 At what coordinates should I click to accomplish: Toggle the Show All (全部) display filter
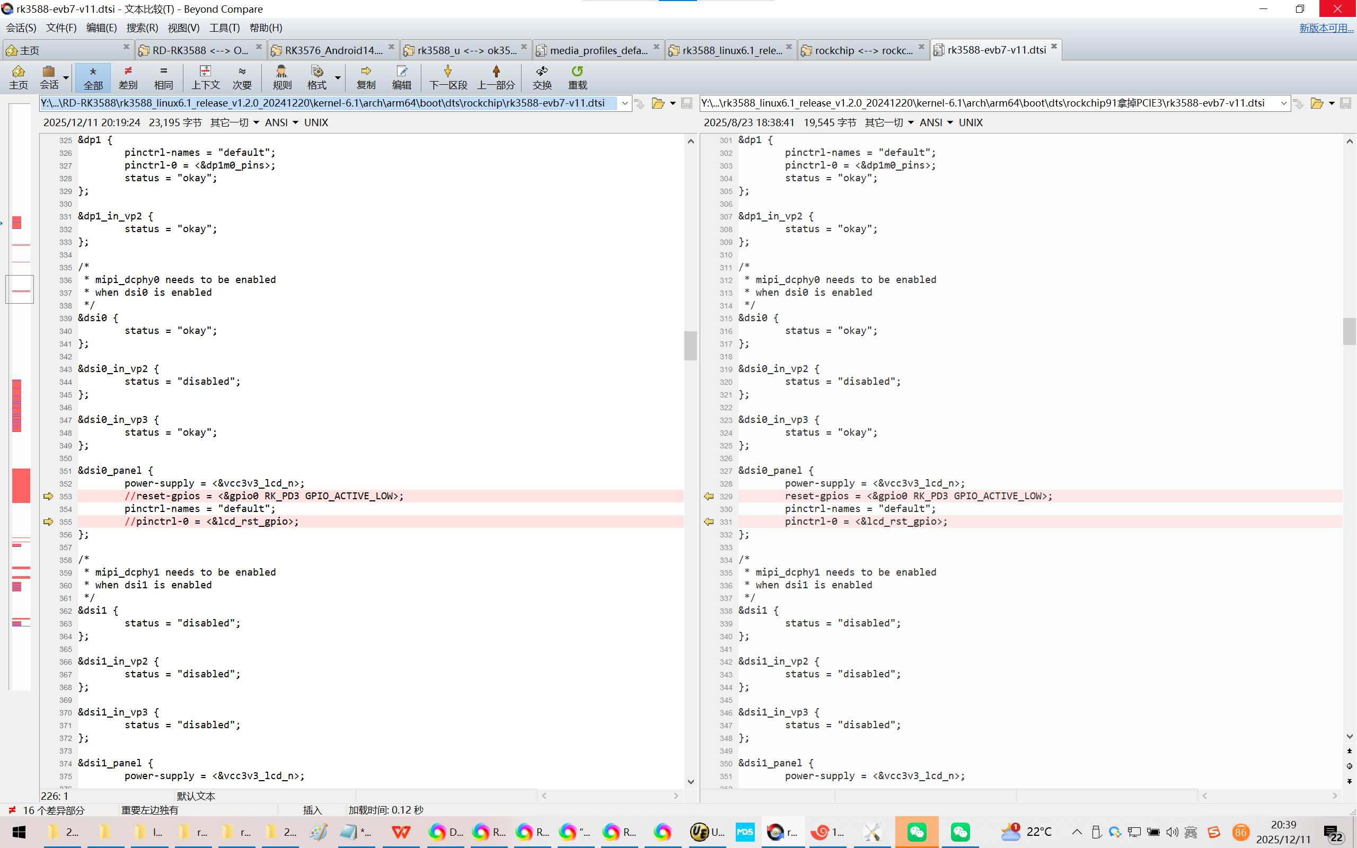[x=93, y=77]
